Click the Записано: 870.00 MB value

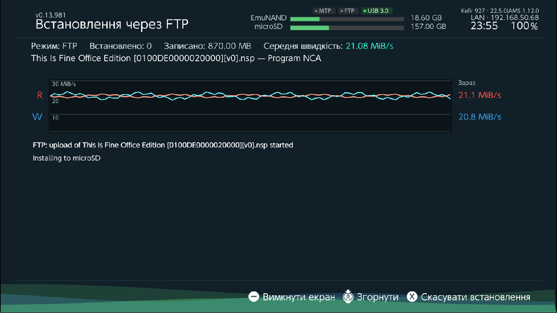208,46
